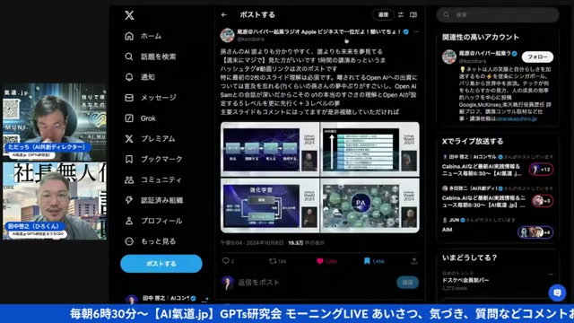Click the 田中啓之 webcam video tile
This screenshot has width=574, height=323.
(55, 201)
